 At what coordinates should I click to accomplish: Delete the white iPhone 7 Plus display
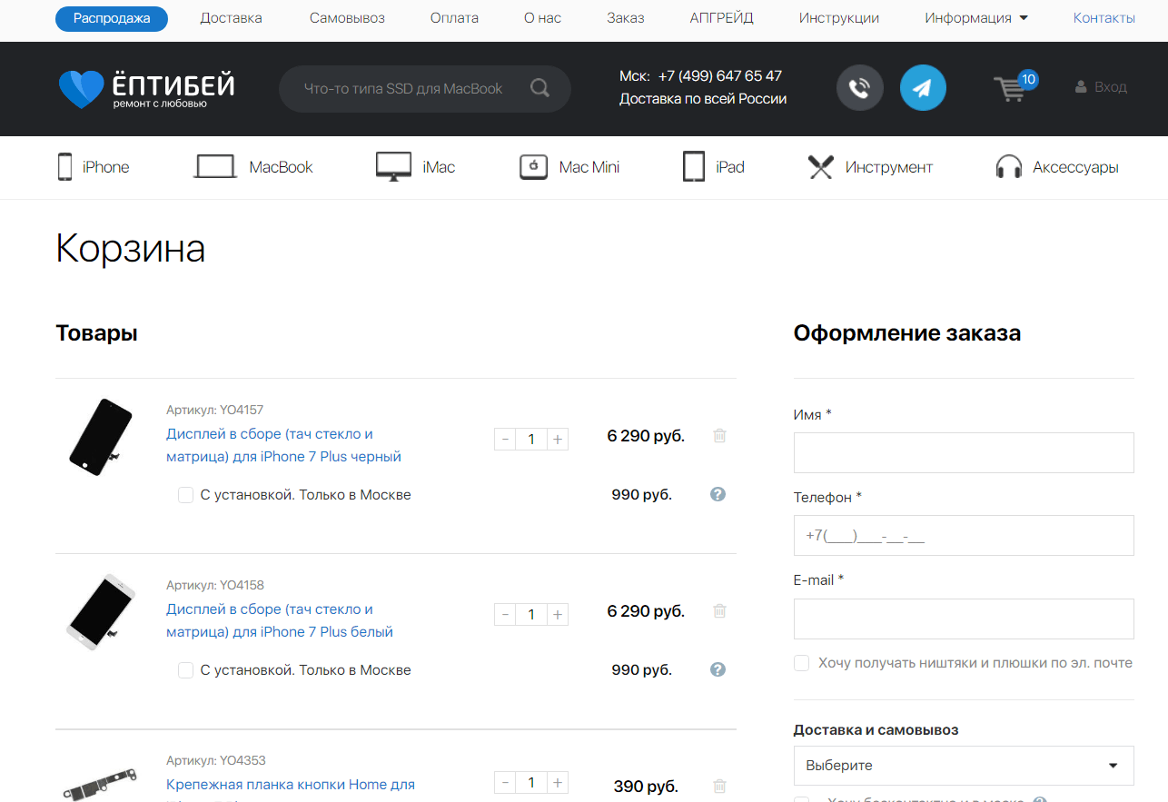[x=719, y=611]
